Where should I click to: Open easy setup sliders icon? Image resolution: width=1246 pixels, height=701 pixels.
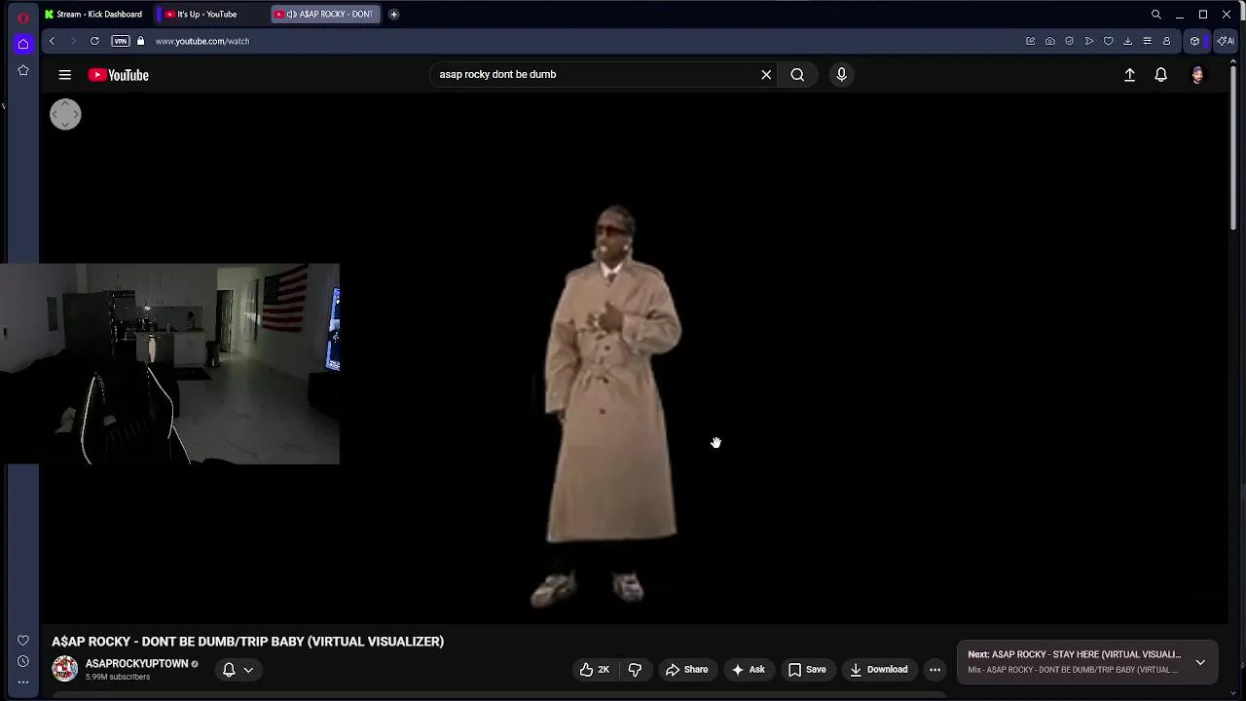point(1147,41)
